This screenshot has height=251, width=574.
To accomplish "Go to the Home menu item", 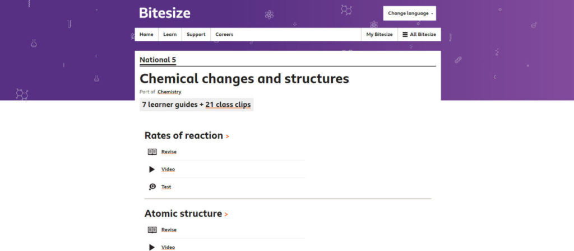I will tap(146, 35).
